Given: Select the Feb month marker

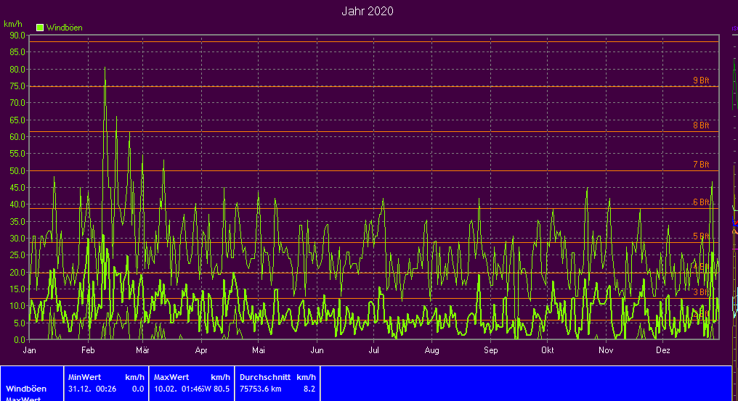Looking at the screenshot, I should click(88, 350).
